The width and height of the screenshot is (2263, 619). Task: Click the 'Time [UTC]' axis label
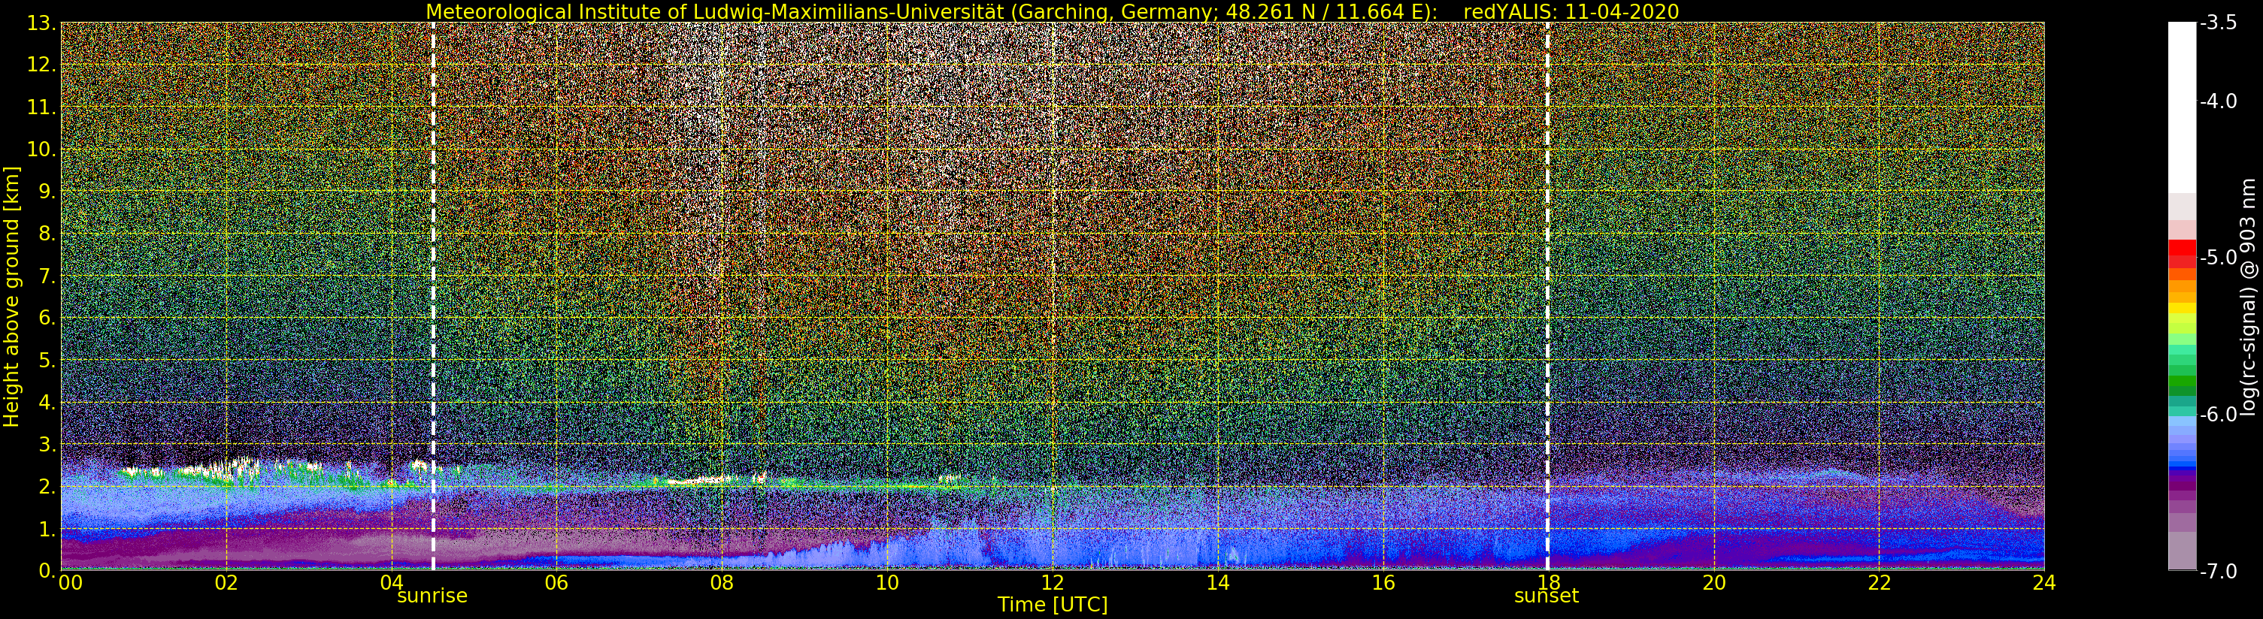pos(1053,605)
